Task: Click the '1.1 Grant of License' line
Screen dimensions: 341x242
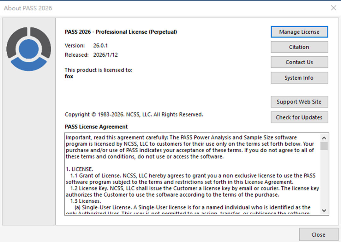Action: [x=193, y=175]
